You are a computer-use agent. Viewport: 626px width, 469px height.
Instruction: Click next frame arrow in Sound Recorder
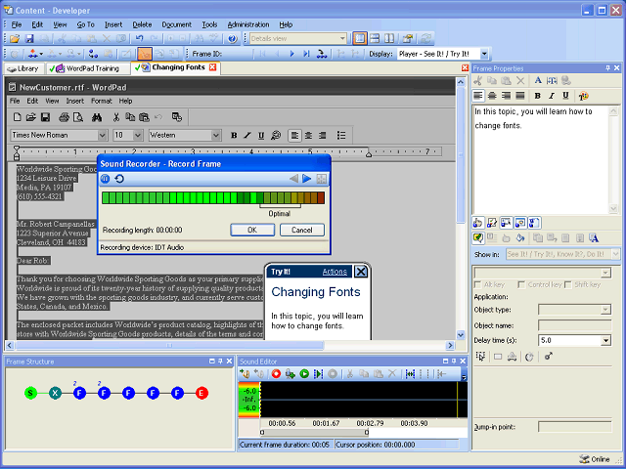point(306,179)
